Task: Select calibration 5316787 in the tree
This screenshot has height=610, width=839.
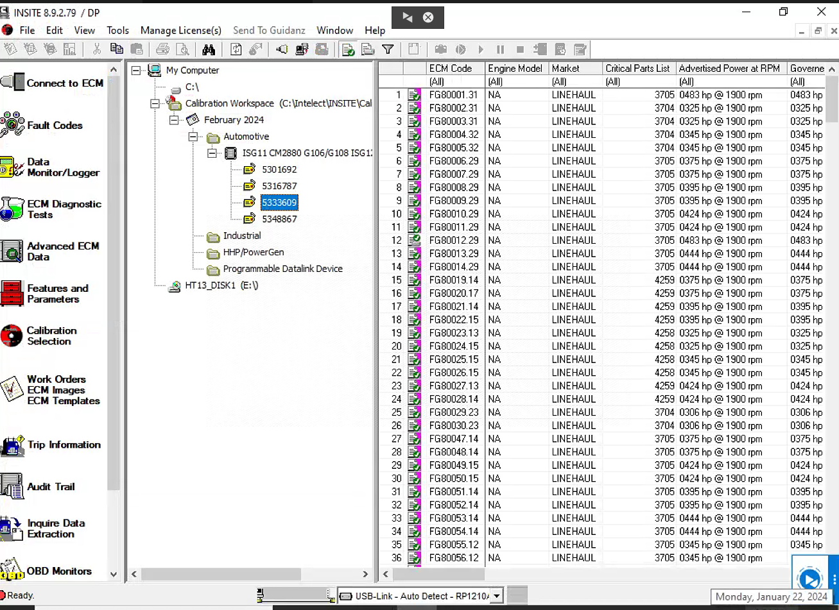Action: 279,186
